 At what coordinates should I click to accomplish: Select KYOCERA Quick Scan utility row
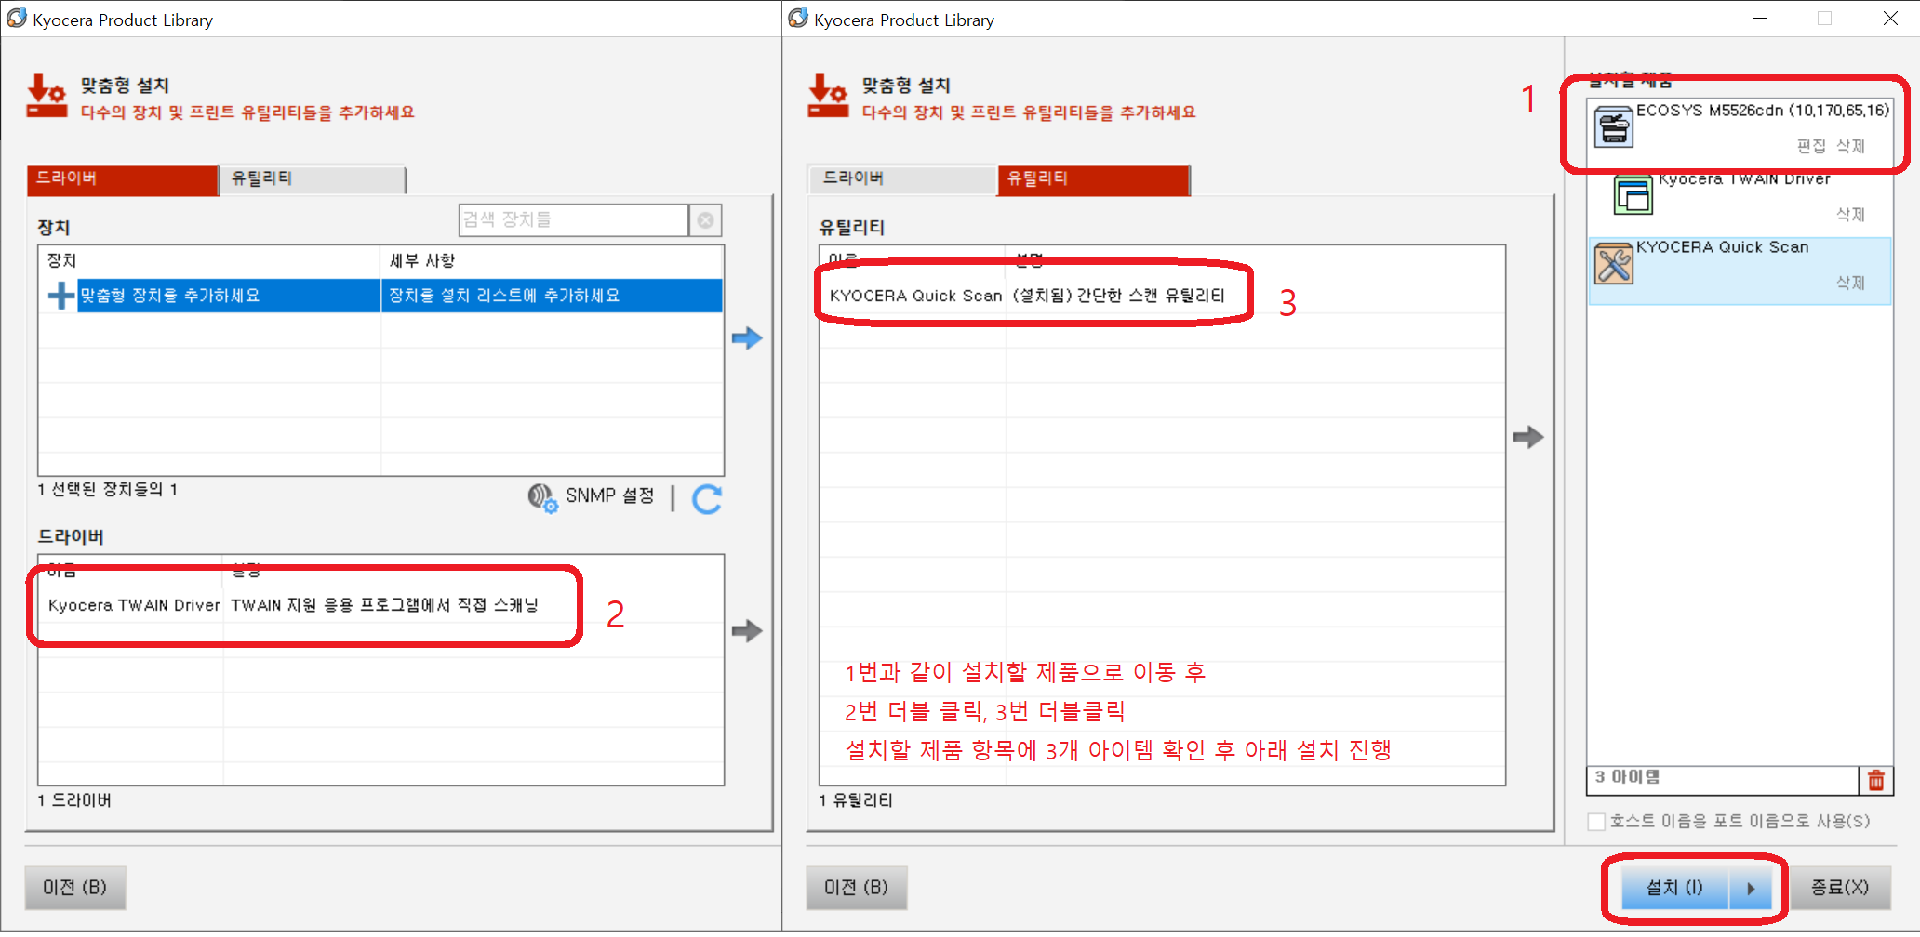(x=1162, y=296)
